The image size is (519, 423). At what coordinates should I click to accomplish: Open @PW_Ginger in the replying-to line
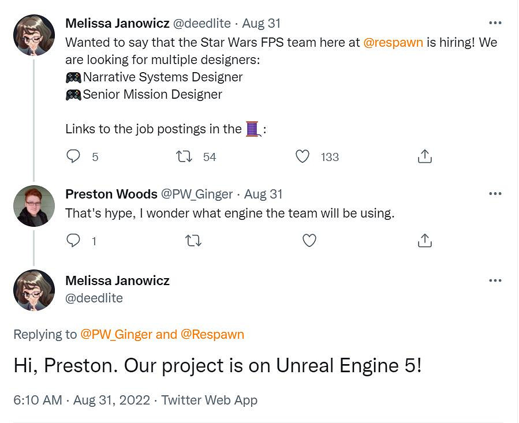click(x=116, y=334)
